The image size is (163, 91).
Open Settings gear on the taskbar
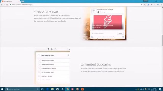pos(62,89)
